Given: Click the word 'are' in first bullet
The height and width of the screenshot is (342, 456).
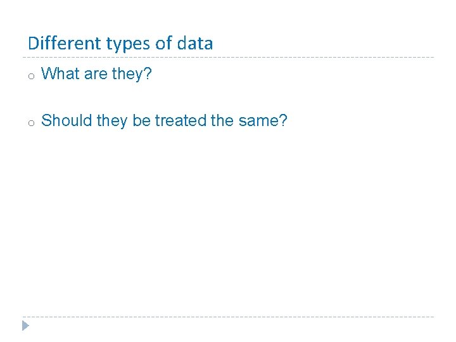Looking at the screenshot, I should pos(96,74).
